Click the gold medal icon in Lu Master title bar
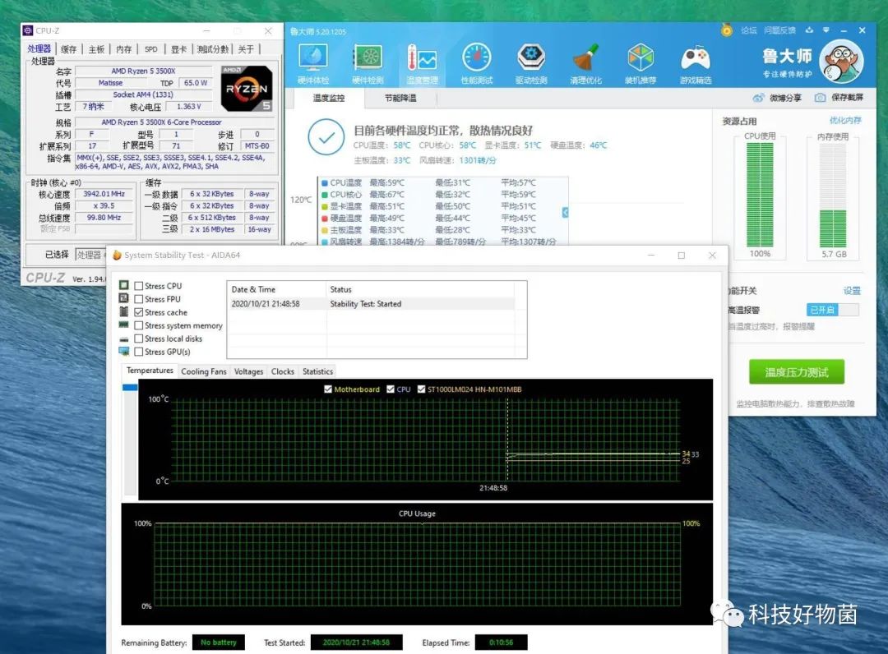888x654 pixels. 727,30
